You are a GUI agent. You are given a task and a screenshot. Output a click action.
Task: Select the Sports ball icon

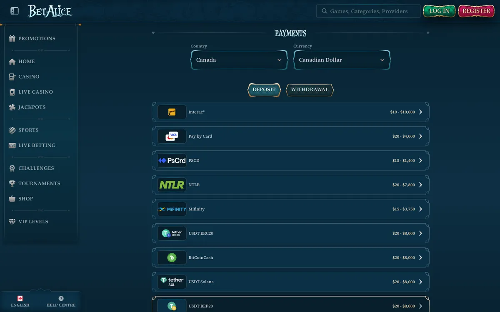(x=12, y=130)
